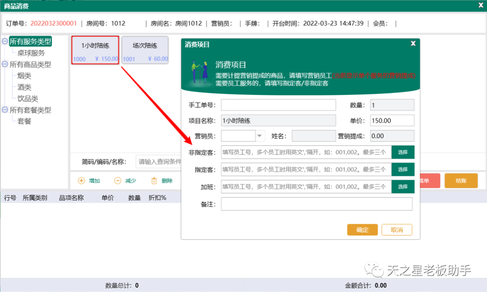The image size is (487, 292).
Task: Click into the 备注 remarks field
Action: pyautogui.click(x=316, y=204)
